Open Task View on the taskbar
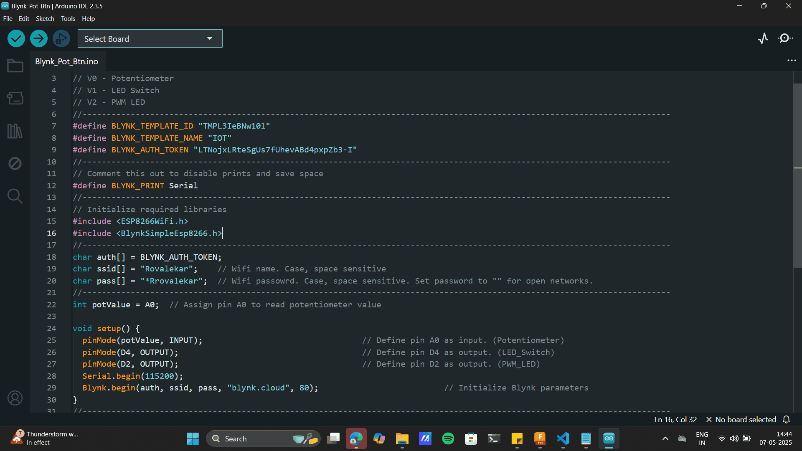 pos(333,438)
